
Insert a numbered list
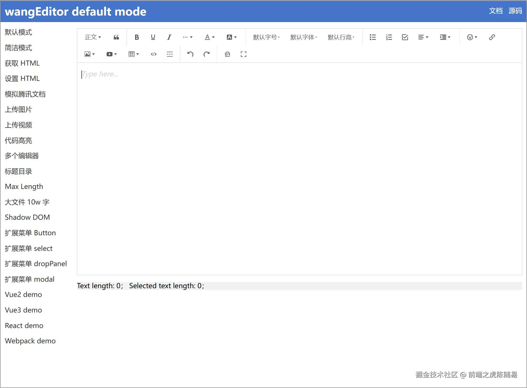click(x=389, y=37)
